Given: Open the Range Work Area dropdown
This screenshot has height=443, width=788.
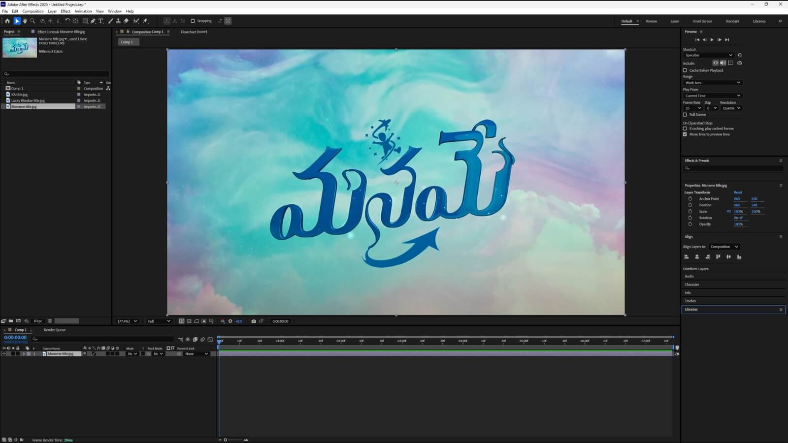Looking at the screenshot, I should [x=712, y=83].
